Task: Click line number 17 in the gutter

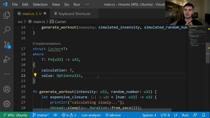Action: [23, 49]
